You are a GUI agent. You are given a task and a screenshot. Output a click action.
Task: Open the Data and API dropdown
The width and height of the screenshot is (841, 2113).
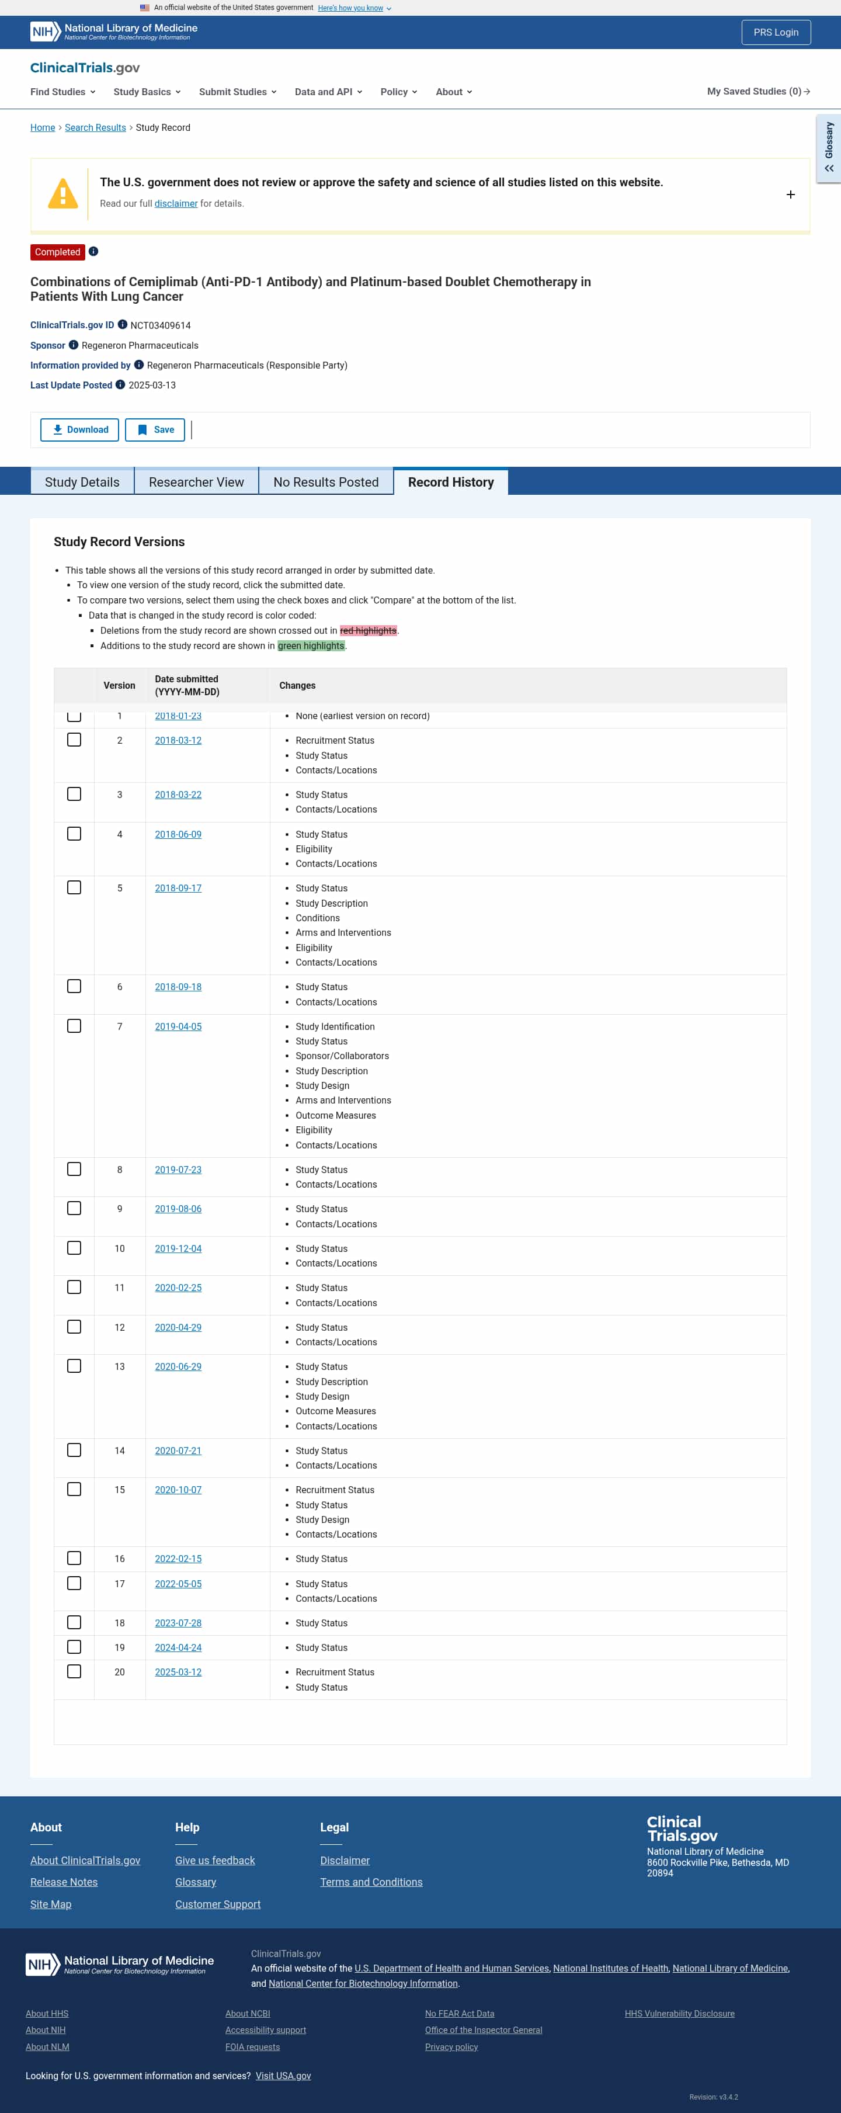328,92
